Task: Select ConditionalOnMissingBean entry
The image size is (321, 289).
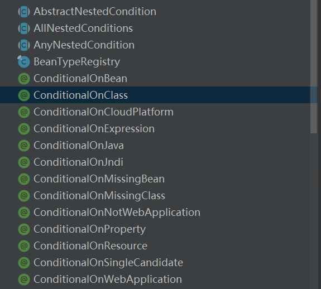Action: coord(99,179)
